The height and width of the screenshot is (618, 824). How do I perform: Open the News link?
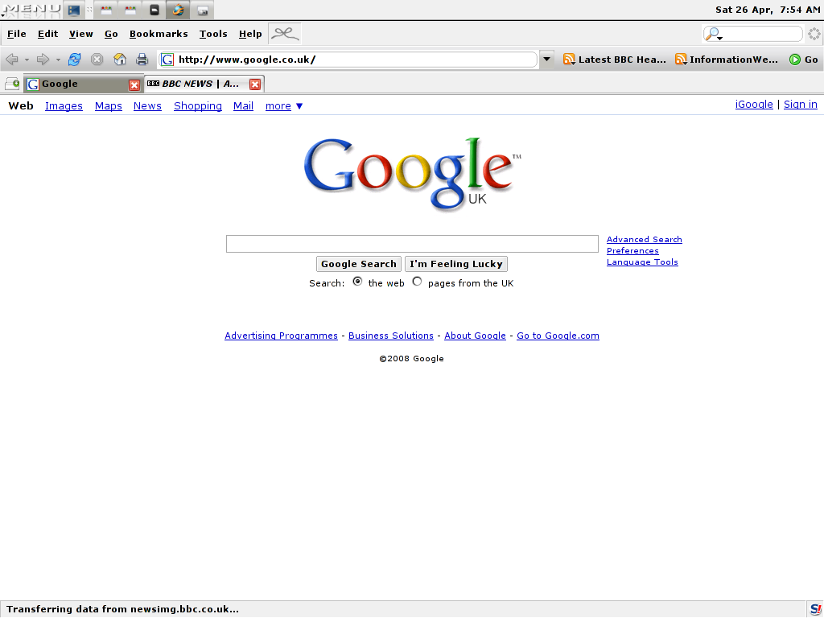coord(147,106)
